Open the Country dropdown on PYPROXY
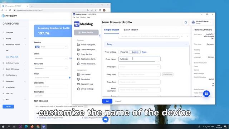Viewport: 229px width, 129px height. click(x=51, y=47)
